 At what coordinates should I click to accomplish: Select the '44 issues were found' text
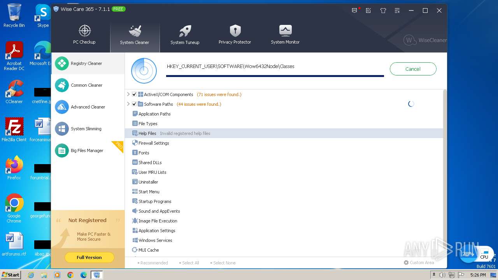pos(199,104)
